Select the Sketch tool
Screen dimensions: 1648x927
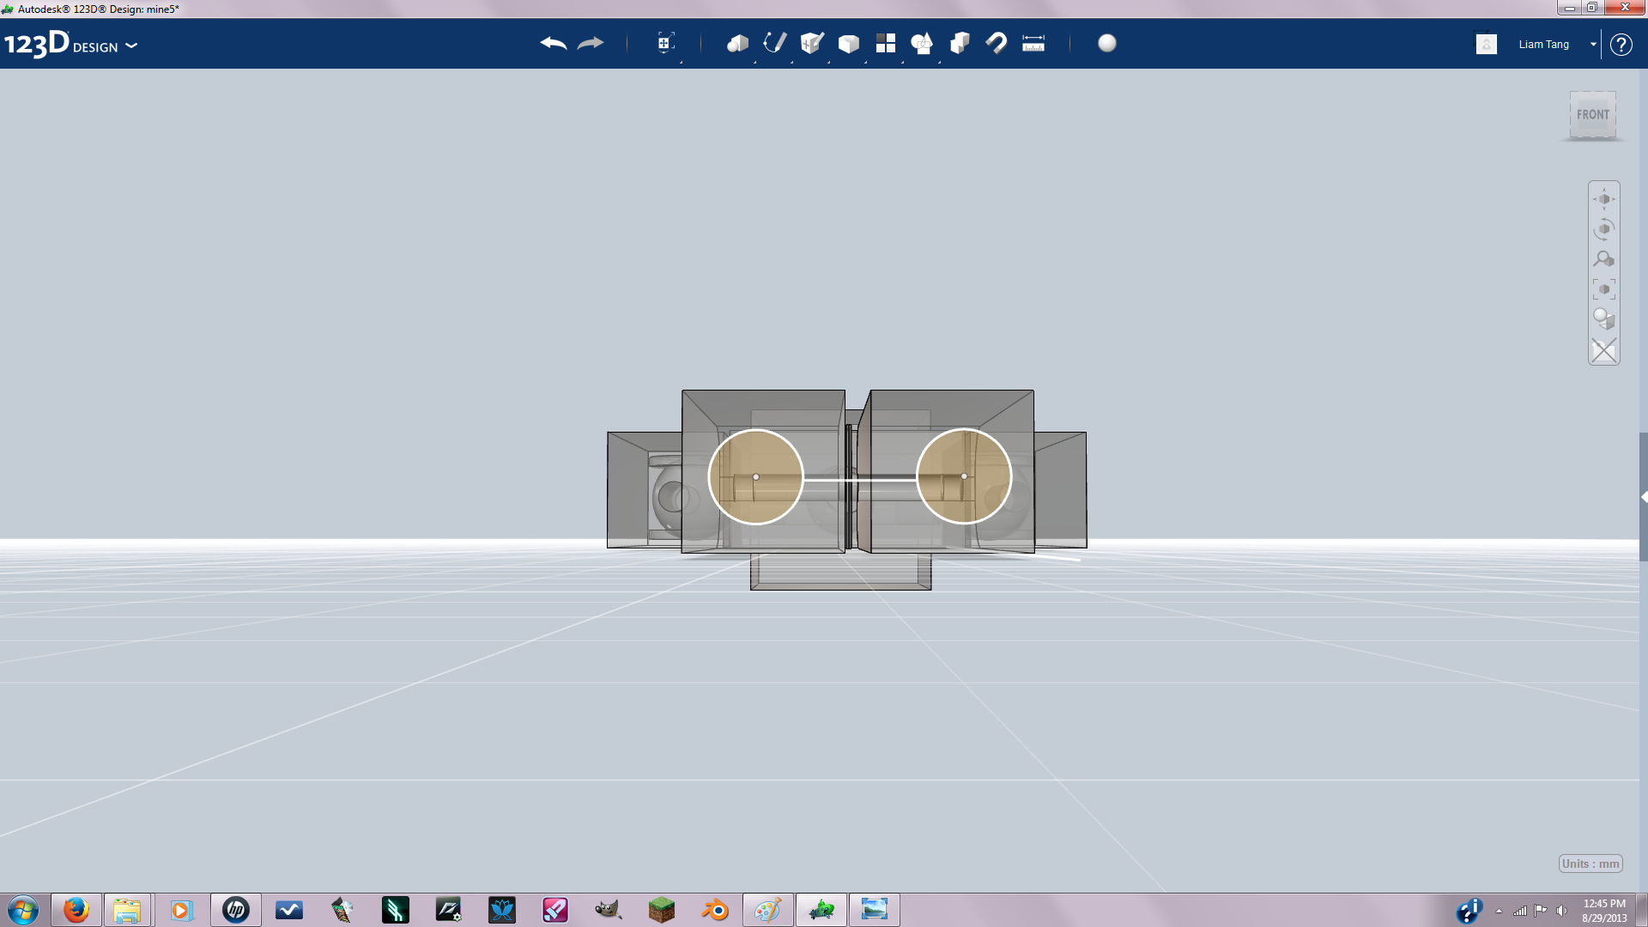775,43
